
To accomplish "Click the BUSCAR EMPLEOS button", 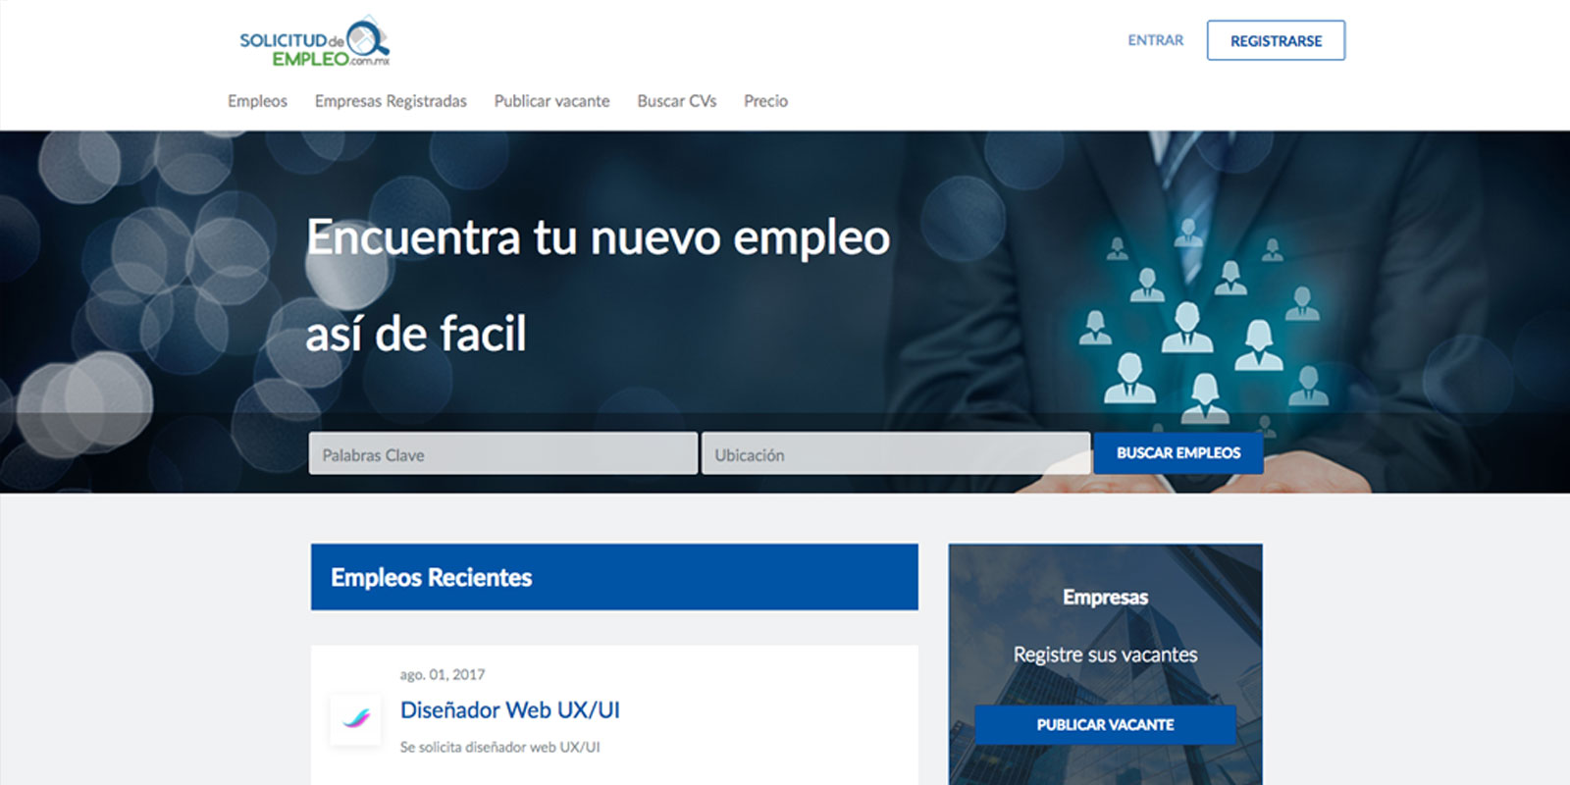I will click(1178, 453).
